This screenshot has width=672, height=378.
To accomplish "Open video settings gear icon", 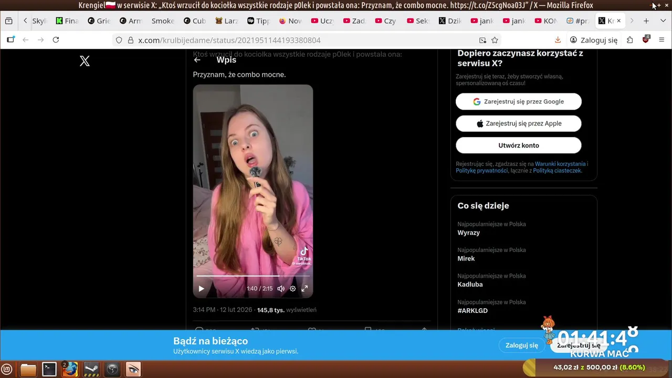I will point(293,288).
